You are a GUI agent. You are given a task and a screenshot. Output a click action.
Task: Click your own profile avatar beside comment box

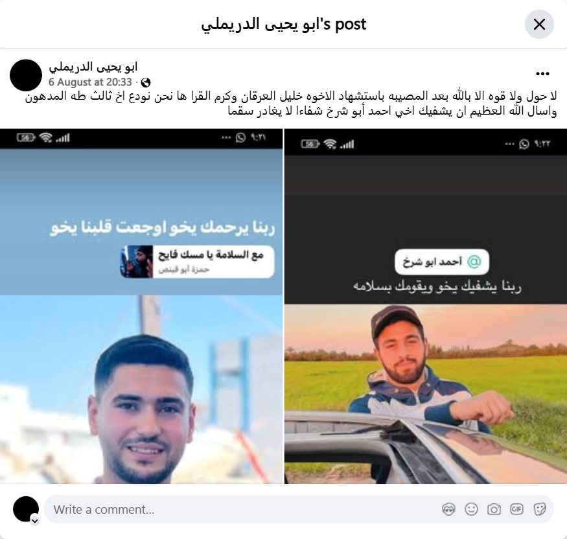(26, 509)
